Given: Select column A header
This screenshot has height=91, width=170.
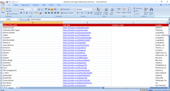Looking at the screenshot, I should click(x=33, y=23).
